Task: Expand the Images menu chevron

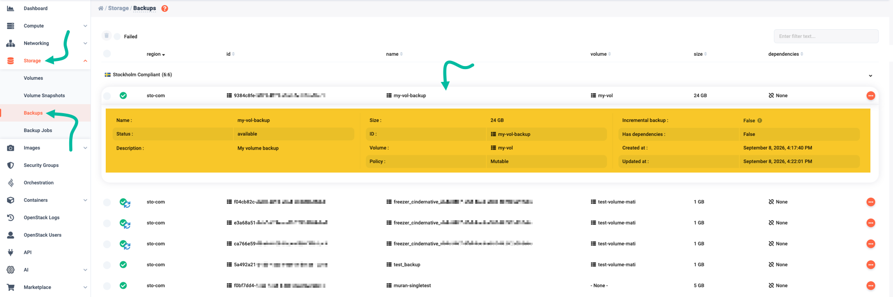Action: [x=85, y=147]
